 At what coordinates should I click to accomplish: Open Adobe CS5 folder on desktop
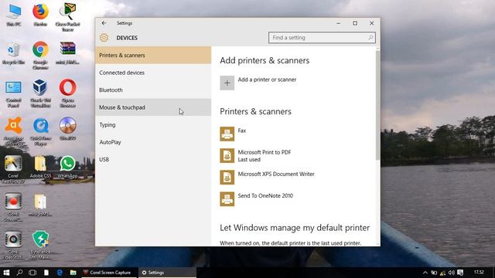(40, 167)
